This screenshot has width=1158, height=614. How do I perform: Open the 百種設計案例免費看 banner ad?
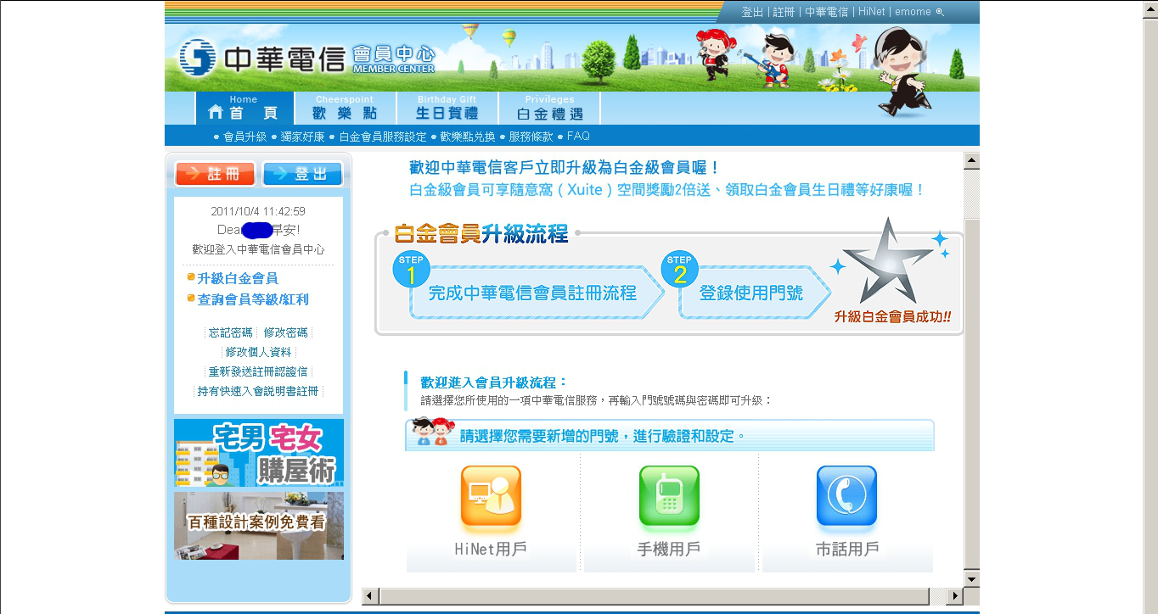259,526
